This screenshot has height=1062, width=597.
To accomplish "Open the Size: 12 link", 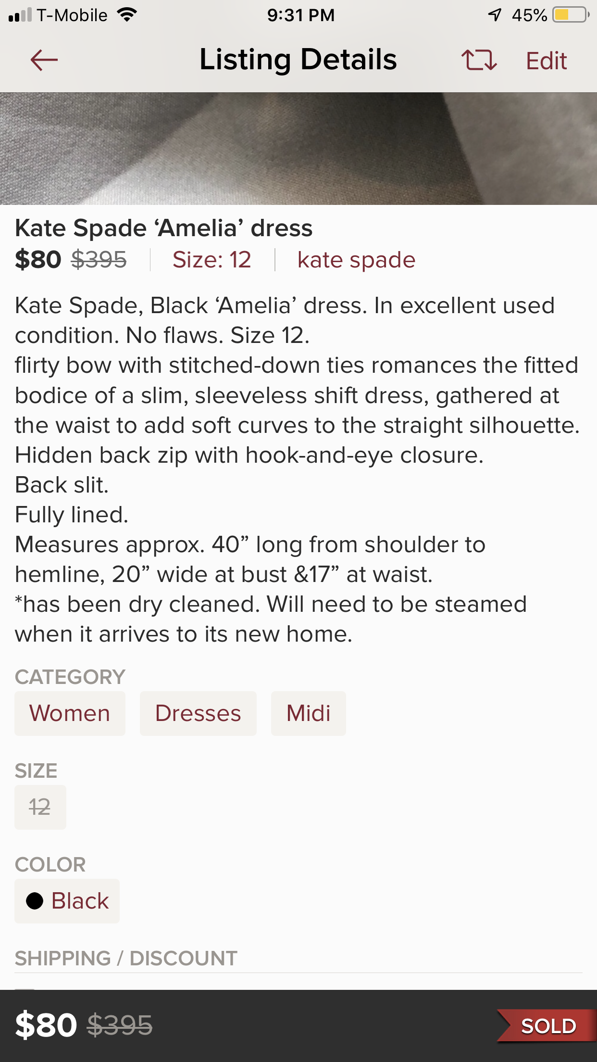I will point(212,260).
